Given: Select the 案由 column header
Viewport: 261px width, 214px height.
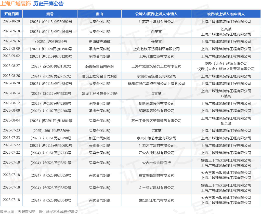Looking at the screenshot, I should click(x=99, y=14).
